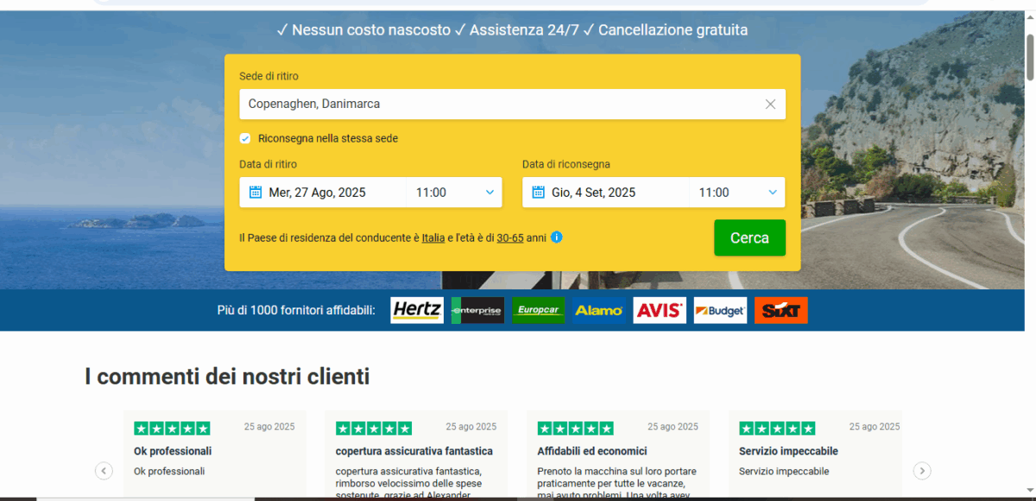Open the return date calendar icon
The height and width of the screenshot is (501, 1036).
[536, 192]
